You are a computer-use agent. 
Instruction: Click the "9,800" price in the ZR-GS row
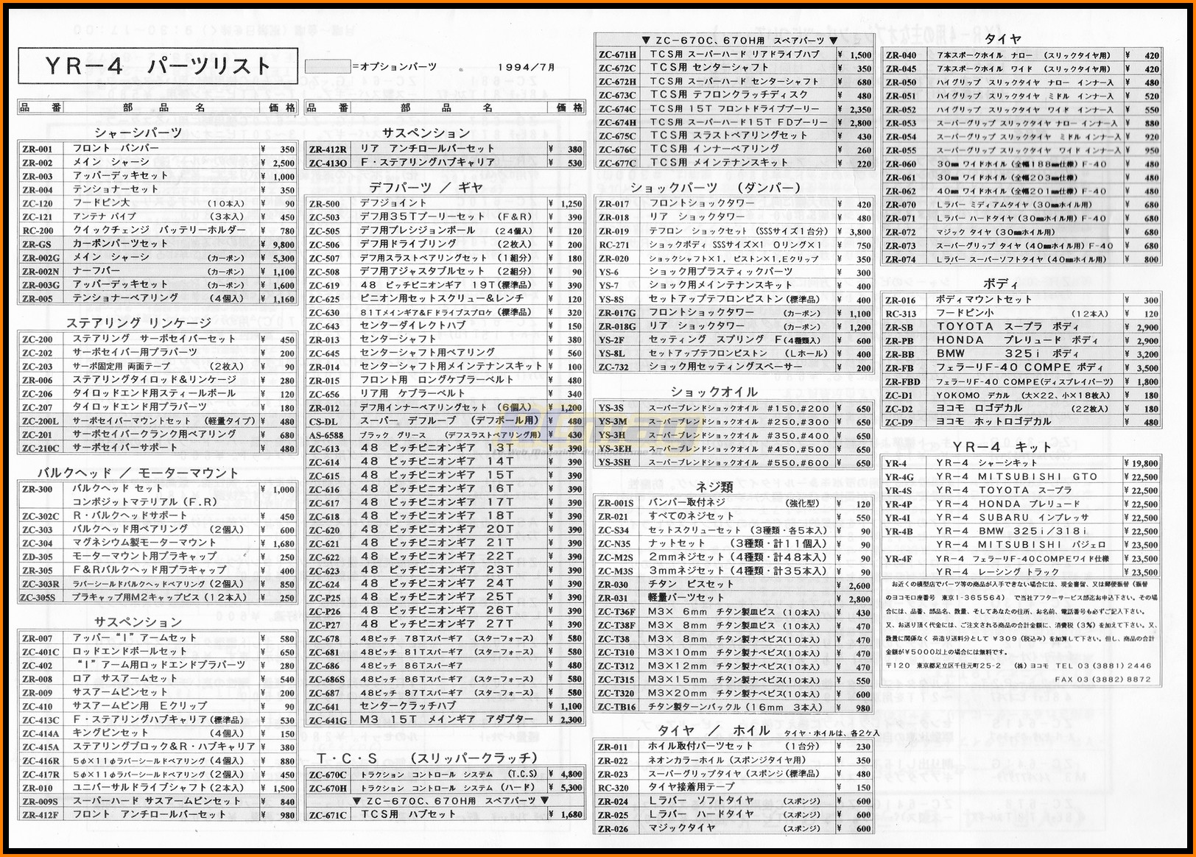tap(283, 244)
